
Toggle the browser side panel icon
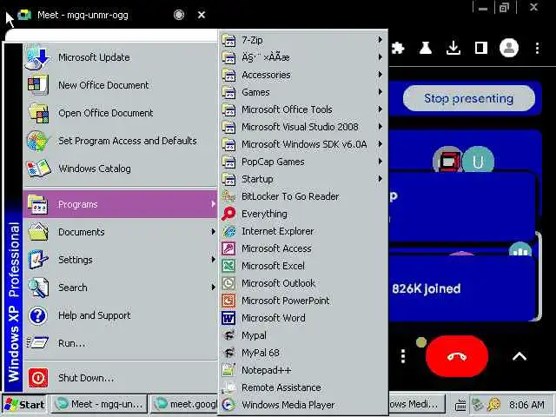pyautogui.click(x=480, y=48)
